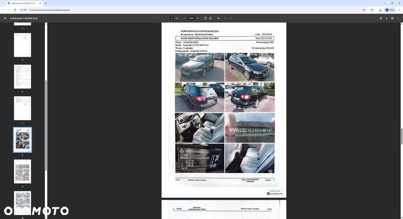
Task: Open page 10 thumbnail
Action: [22, 203]
